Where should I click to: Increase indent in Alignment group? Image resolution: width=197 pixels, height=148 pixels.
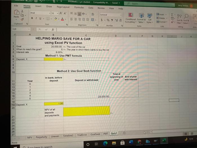click(88, 19)
